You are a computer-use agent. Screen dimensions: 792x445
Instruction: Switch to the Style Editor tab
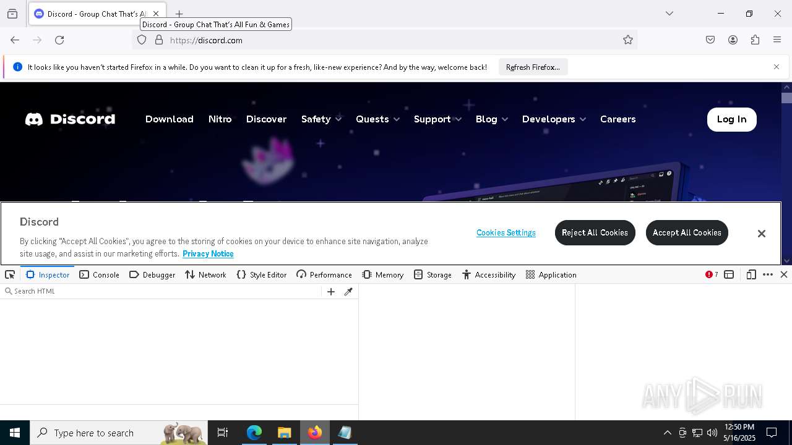tap(261, 275)
